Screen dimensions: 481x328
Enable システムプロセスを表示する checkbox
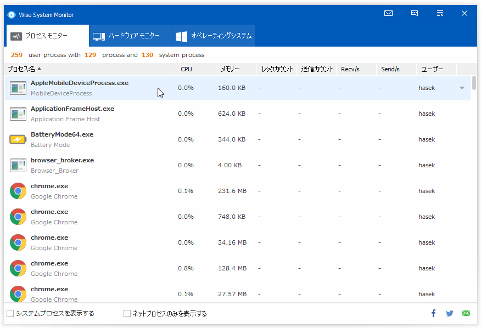coord(10,313)
